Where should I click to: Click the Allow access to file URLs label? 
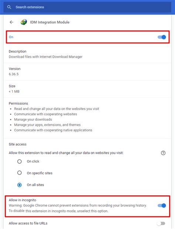28,223
